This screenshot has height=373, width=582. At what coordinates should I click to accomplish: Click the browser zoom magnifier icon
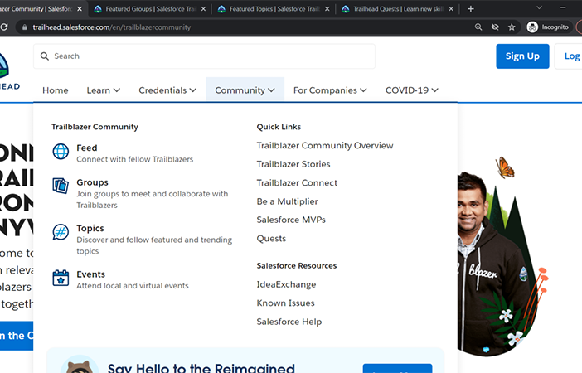click(x=478, y=27)
